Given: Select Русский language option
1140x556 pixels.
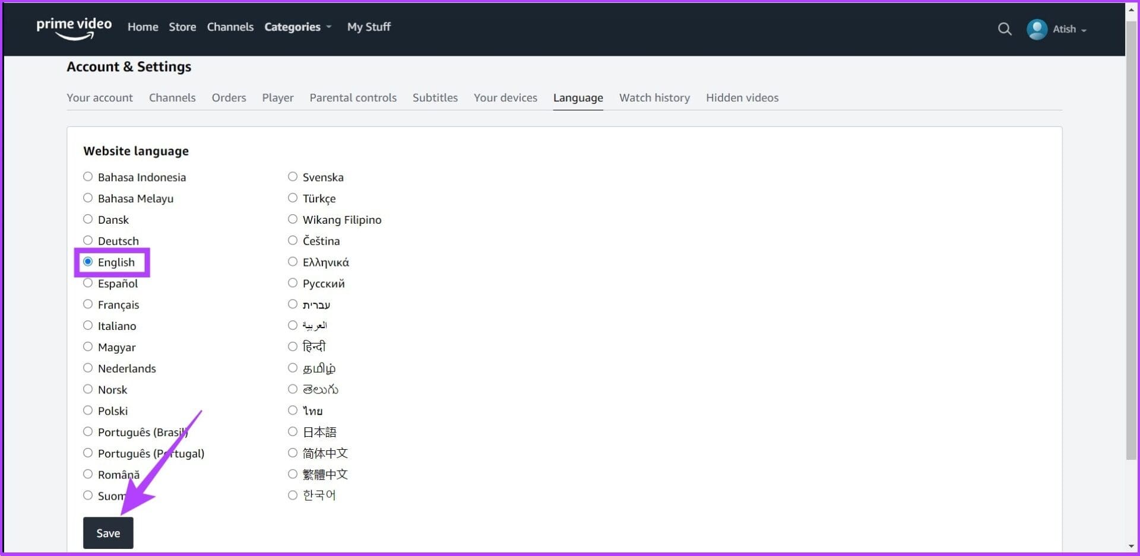Looking at the screenshot, I should pyautogui.click(x=292, y=282).
